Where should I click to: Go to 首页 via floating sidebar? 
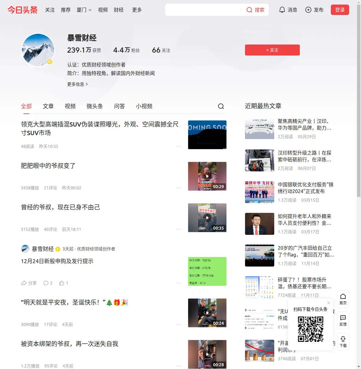(343, 299)
